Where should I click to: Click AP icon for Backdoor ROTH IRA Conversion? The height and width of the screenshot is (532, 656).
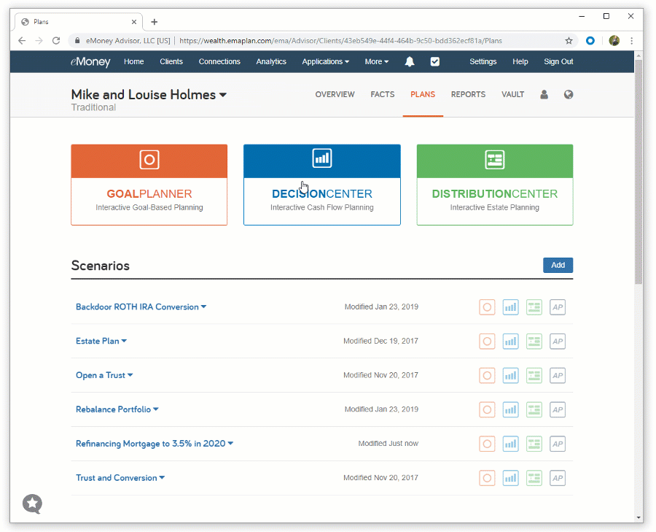(x=558, y=307)
